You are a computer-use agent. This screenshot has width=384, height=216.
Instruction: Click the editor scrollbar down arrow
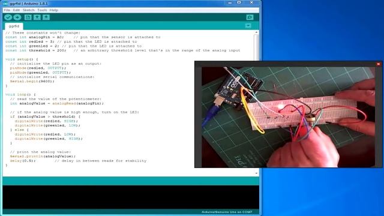[x=256, y=173]
